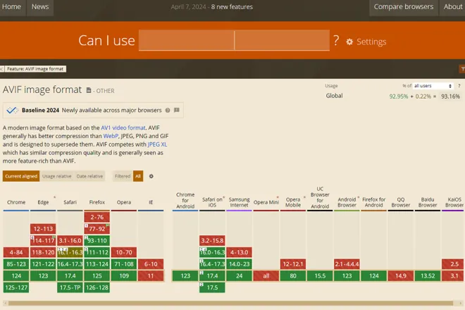
Task: Open the Settings gear icon
Action: (x=349, y=42)
